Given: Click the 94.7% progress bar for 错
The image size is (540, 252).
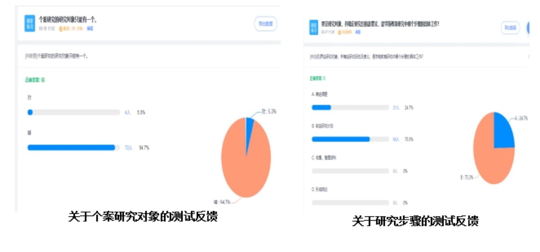Looking at the screenshot, I should pyautogui.click(x=73, y=148).
